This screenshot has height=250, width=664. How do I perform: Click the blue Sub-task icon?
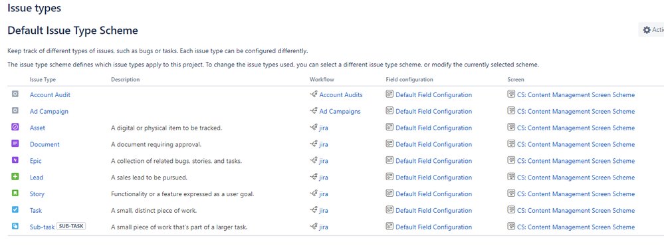15,226
